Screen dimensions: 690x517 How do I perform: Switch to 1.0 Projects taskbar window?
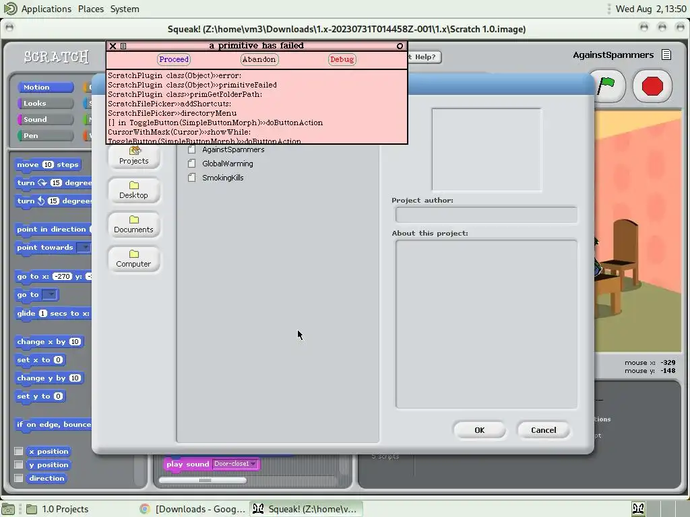57,509
